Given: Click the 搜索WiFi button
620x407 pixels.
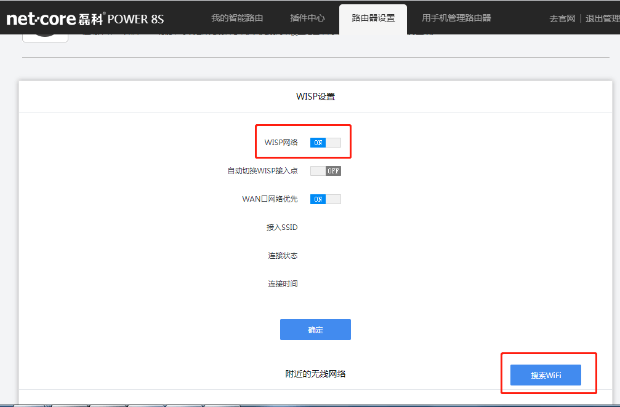Looking at the screenshot, I should [x=546, y=375].
